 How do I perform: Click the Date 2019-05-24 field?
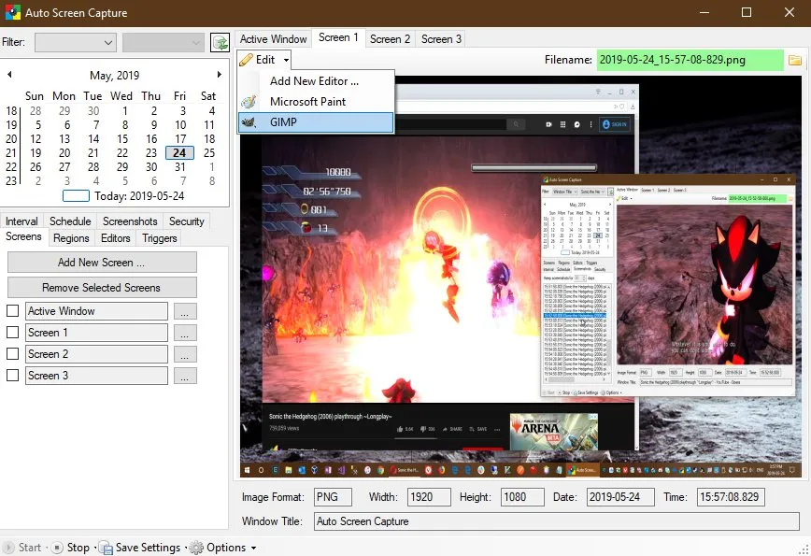[620, 497]
